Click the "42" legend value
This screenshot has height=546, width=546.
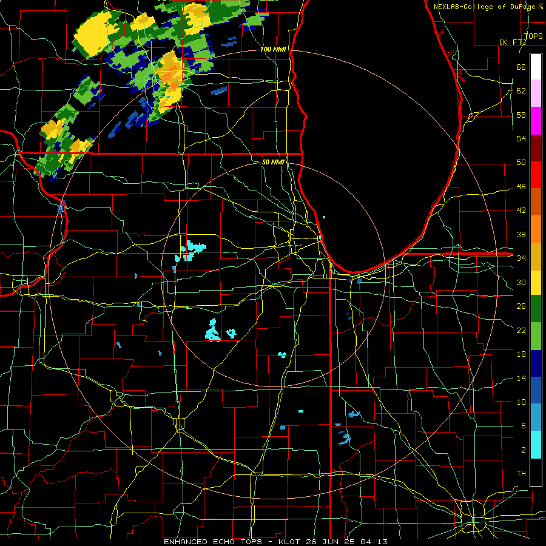point(521,211)
